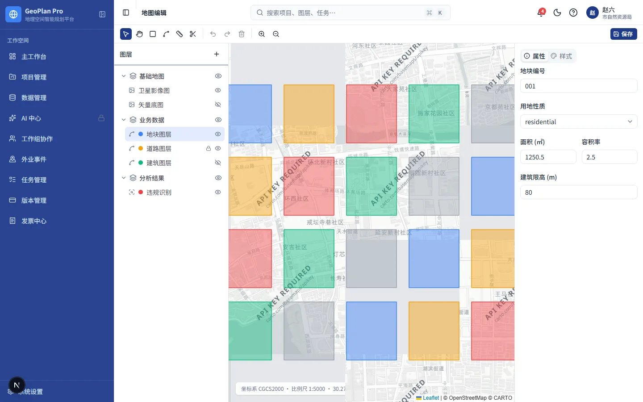Screen dimensions: 643x402
Task: Select the pointer selection tool
Action: coord(126,34)
